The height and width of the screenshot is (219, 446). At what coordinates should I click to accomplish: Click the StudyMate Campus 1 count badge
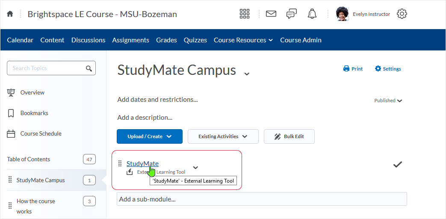tap(89, 181)
